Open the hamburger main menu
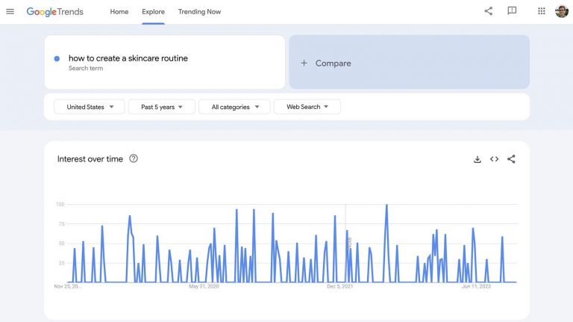 pos(10,11)
